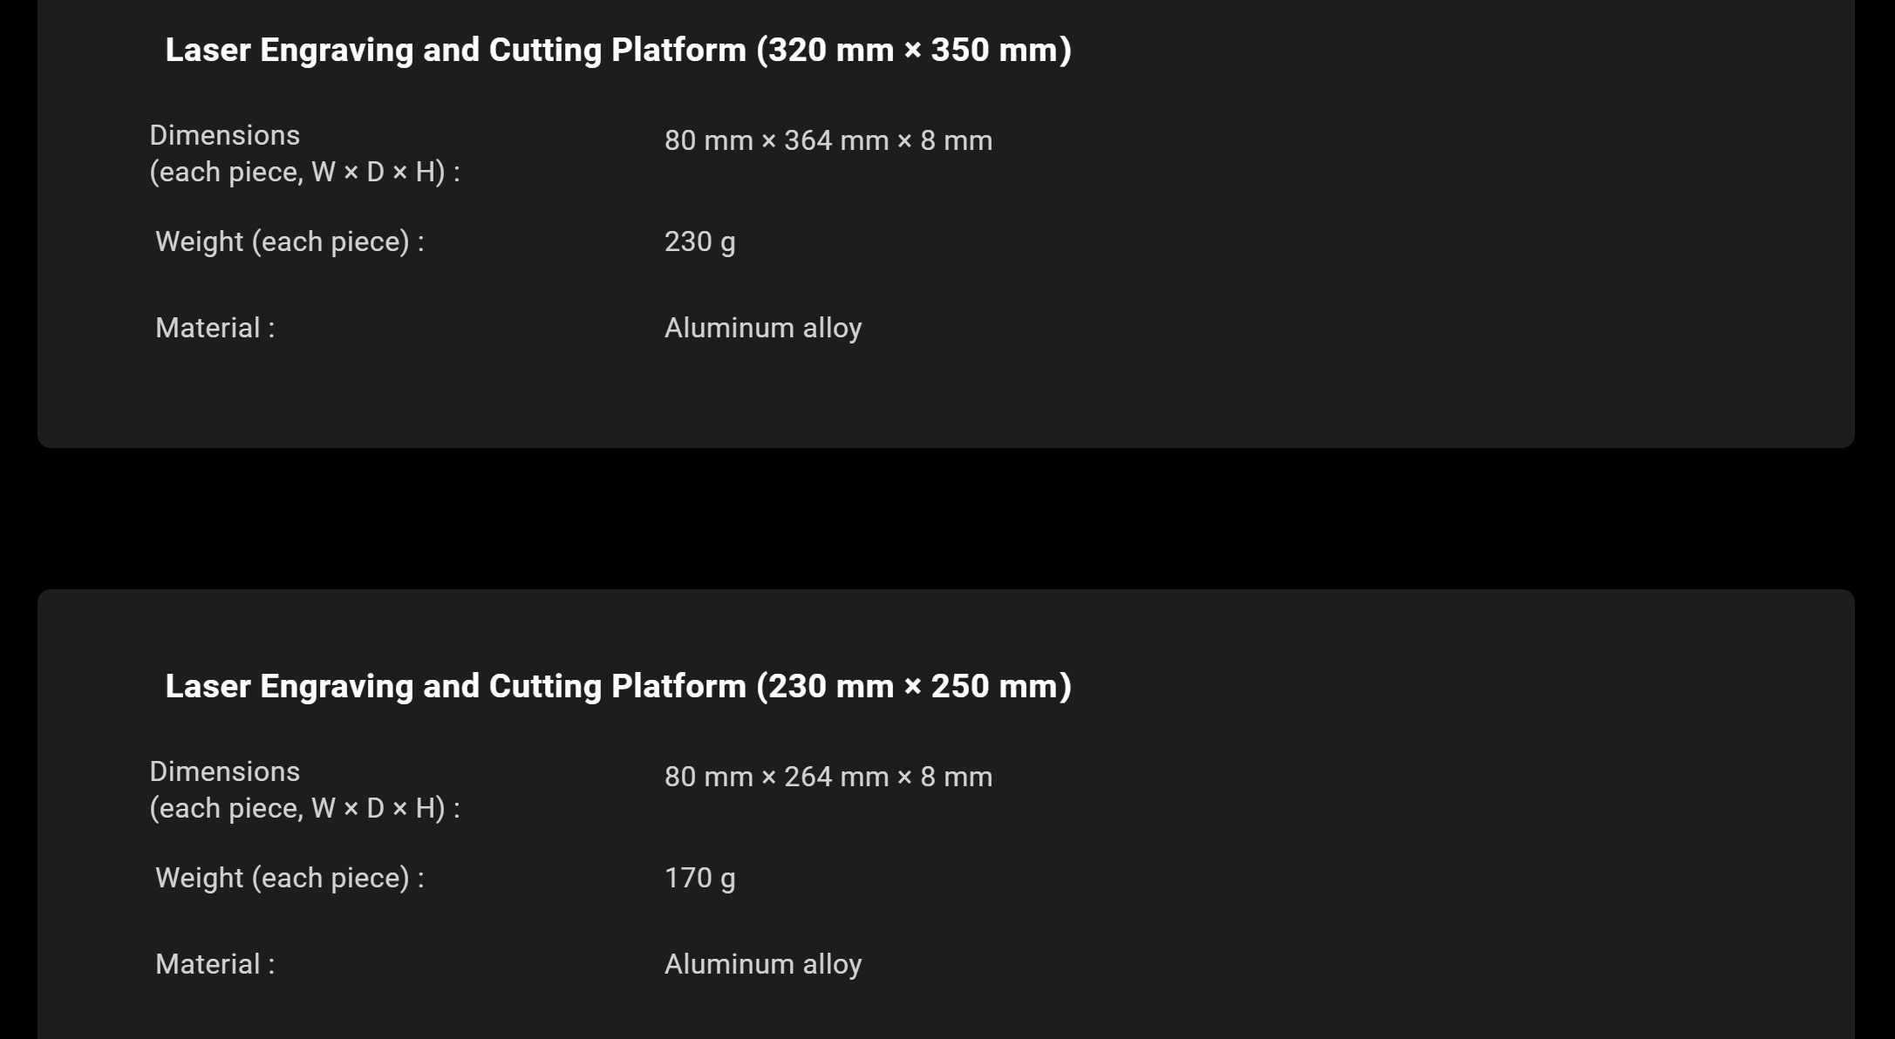This screenshot has width=1895, height=1039.
Task: Click Weight (each piece) label in second card
Action: 290,879
